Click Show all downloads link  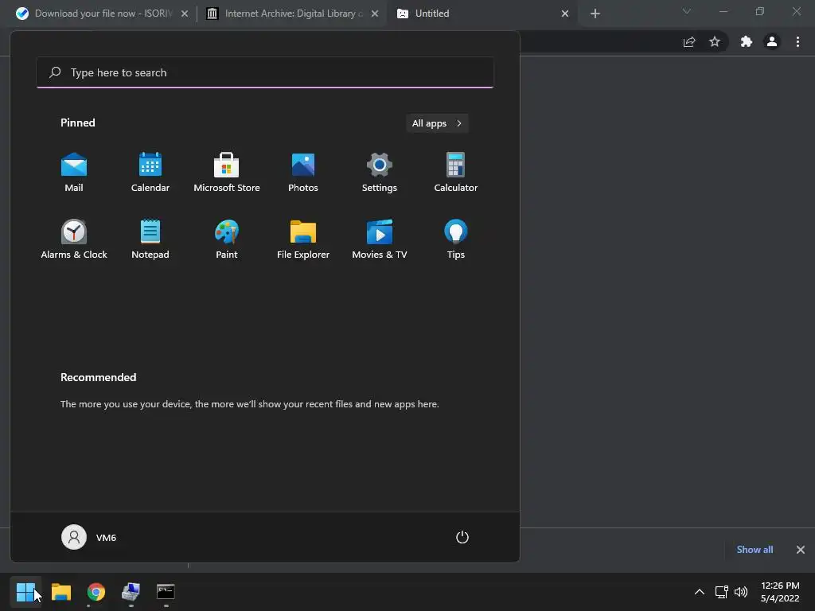755,550
